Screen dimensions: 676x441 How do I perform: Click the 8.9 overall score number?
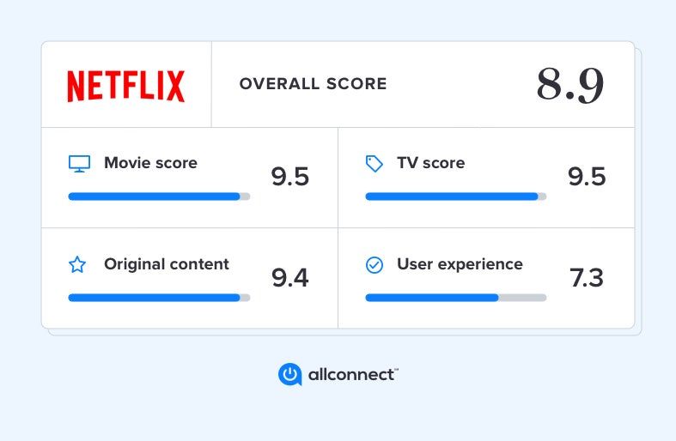[570, 85]
